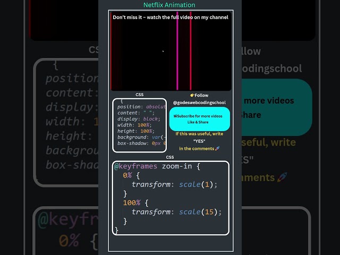This screenshot has width=340, height=255.
Task: Click the "@keyframes zoom-in {" line
Action: [x=157, y=166]
